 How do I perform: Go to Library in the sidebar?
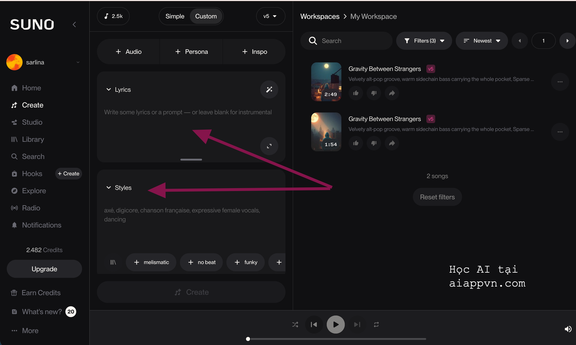(33, 139)
